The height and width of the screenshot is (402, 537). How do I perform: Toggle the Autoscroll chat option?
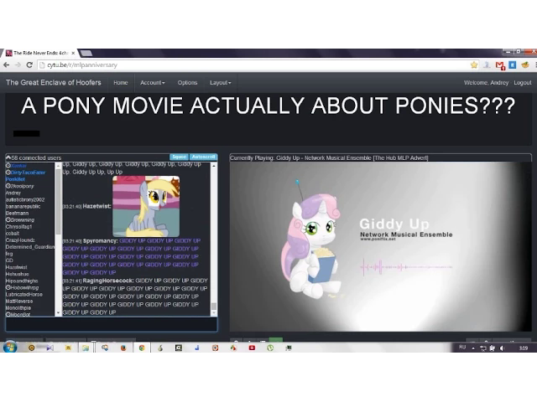pos(204,157)
